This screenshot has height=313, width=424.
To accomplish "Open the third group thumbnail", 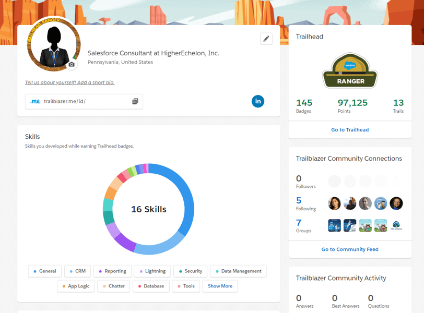I will pos(365,225).
